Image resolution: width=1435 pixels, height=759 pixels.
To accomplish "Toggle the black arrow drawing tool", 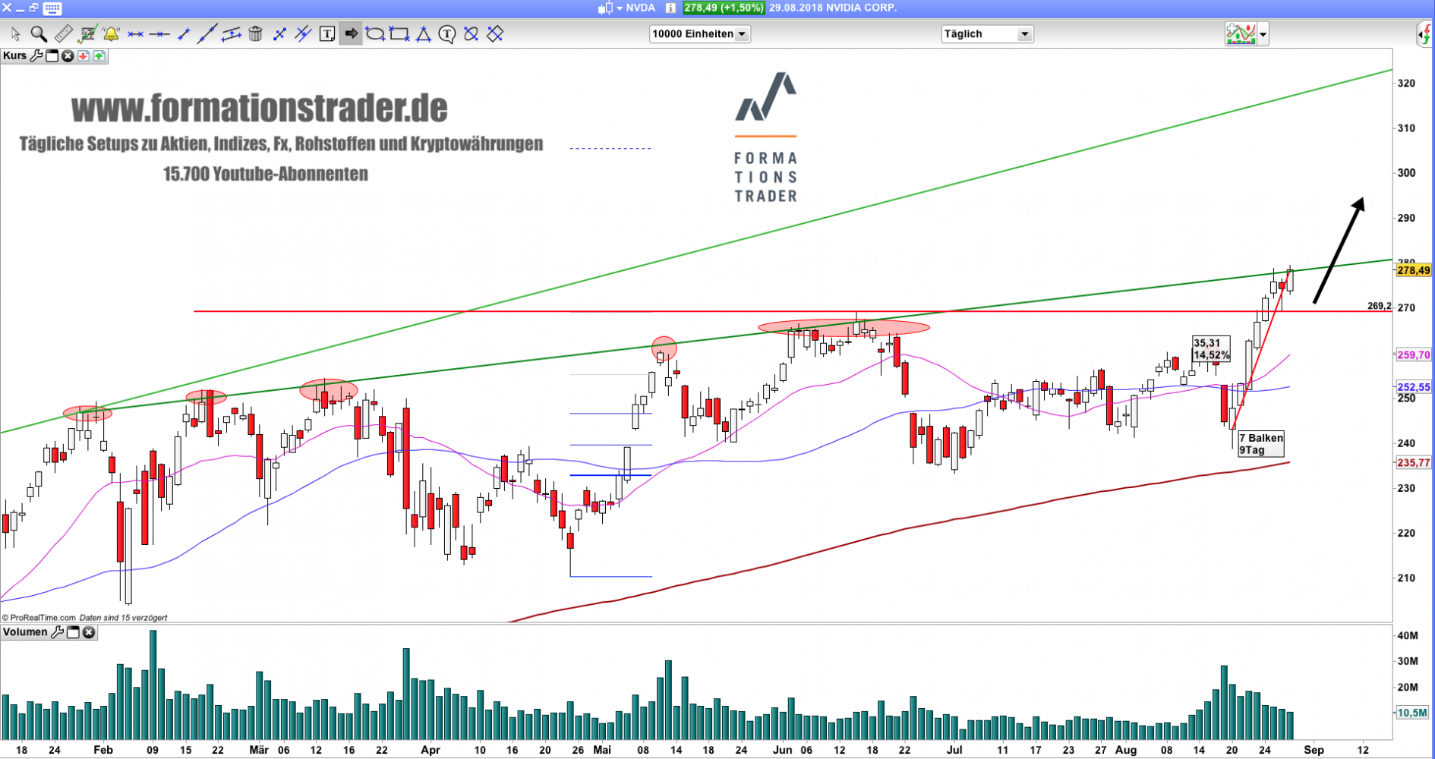I will [x=351, y=34].
